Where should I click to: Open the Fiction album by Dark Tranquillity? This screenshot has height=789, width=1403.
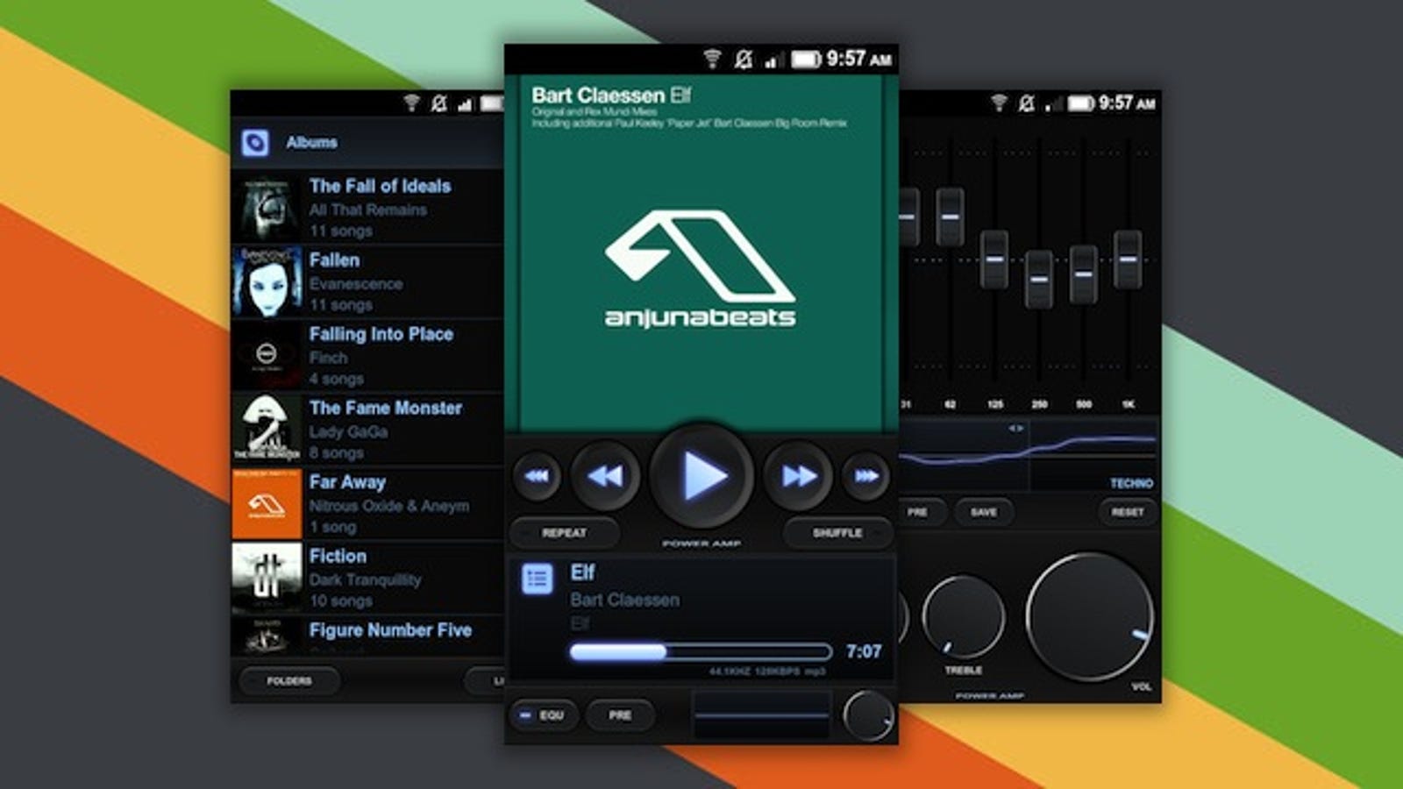tap(367, 578)
